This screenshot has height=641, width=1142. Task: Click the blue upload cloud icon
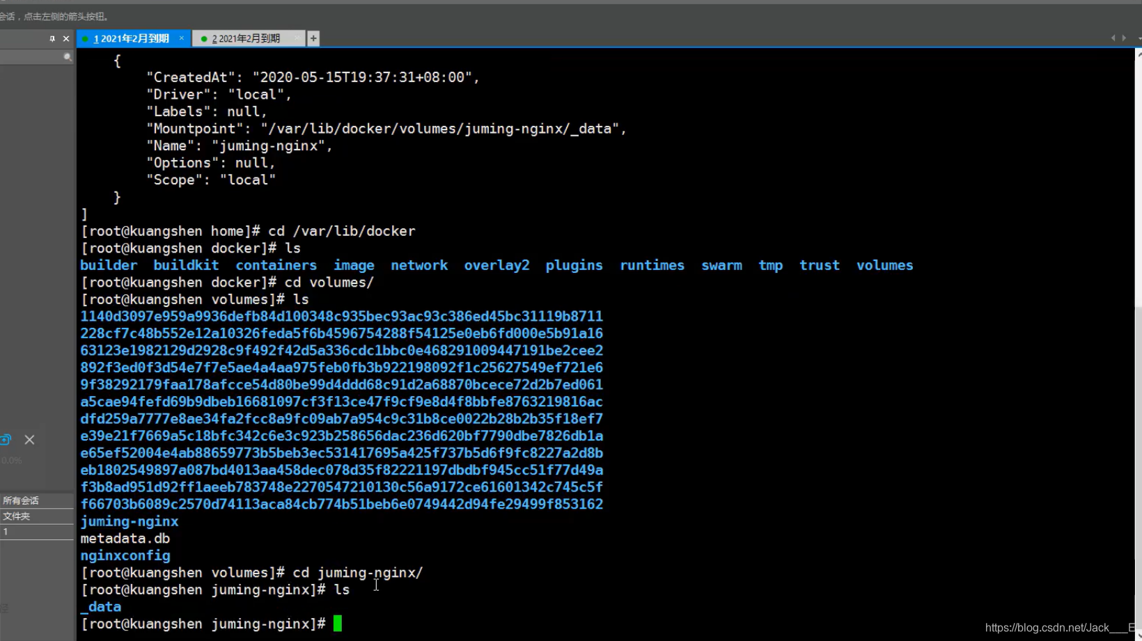(x=6, y=439)
